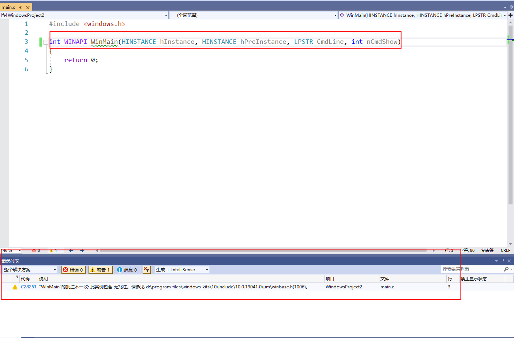Click the editor error count indicator
514x338 pixels.
pyautogui.click(x=36, y=250)
